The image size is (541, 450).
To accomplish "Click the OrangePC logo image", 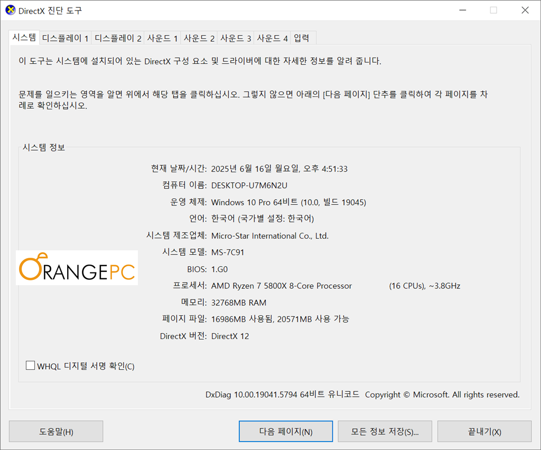I will (x=77, y=268).
